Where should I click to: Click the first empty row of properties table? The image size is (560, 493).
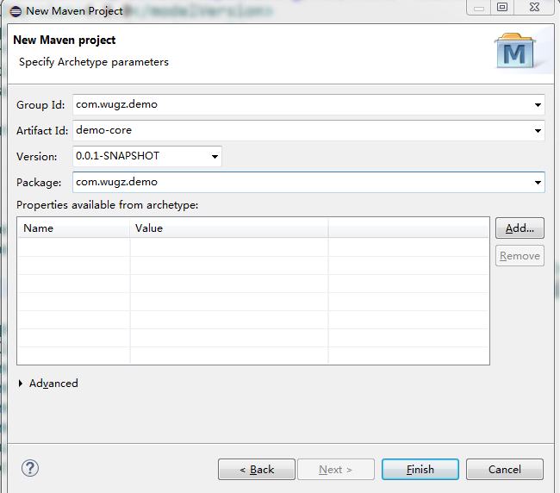click(x=252, y=247)
